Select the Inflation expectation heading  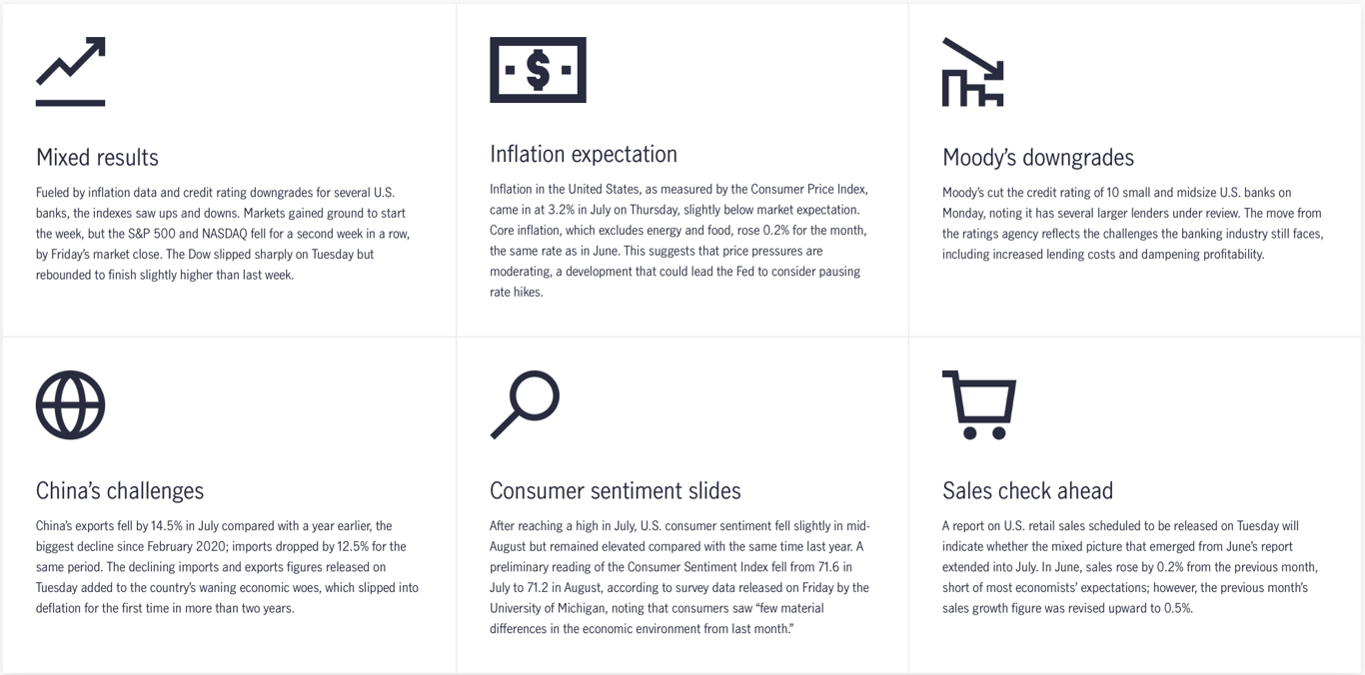click(584, 154)
